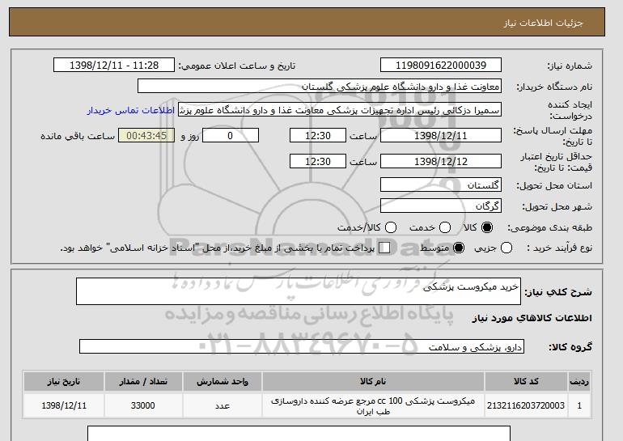Click the نوع فرآیند خرید label
Viewport: 623px width, 441px height.
(559, 248)
